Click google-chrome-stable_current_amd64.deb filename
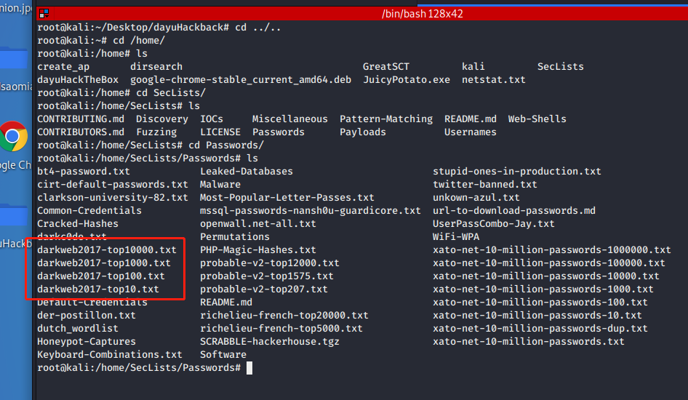 point(241,80)
